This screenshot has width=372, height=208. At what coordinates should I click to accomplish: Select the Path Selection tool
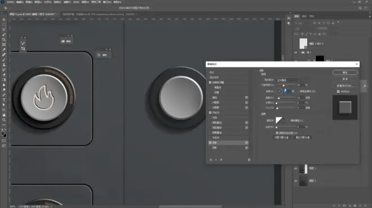click(4, 105)
